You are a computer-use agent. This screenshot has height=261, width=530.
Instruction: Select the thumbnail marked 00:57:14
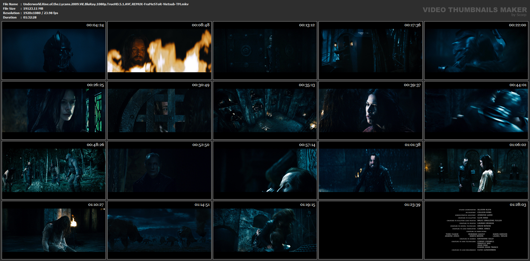point(265,170)
